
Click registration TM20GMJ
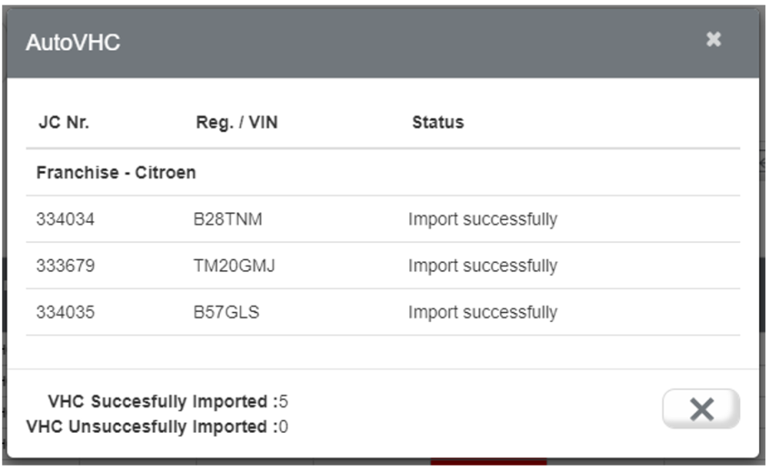(235, 266)
